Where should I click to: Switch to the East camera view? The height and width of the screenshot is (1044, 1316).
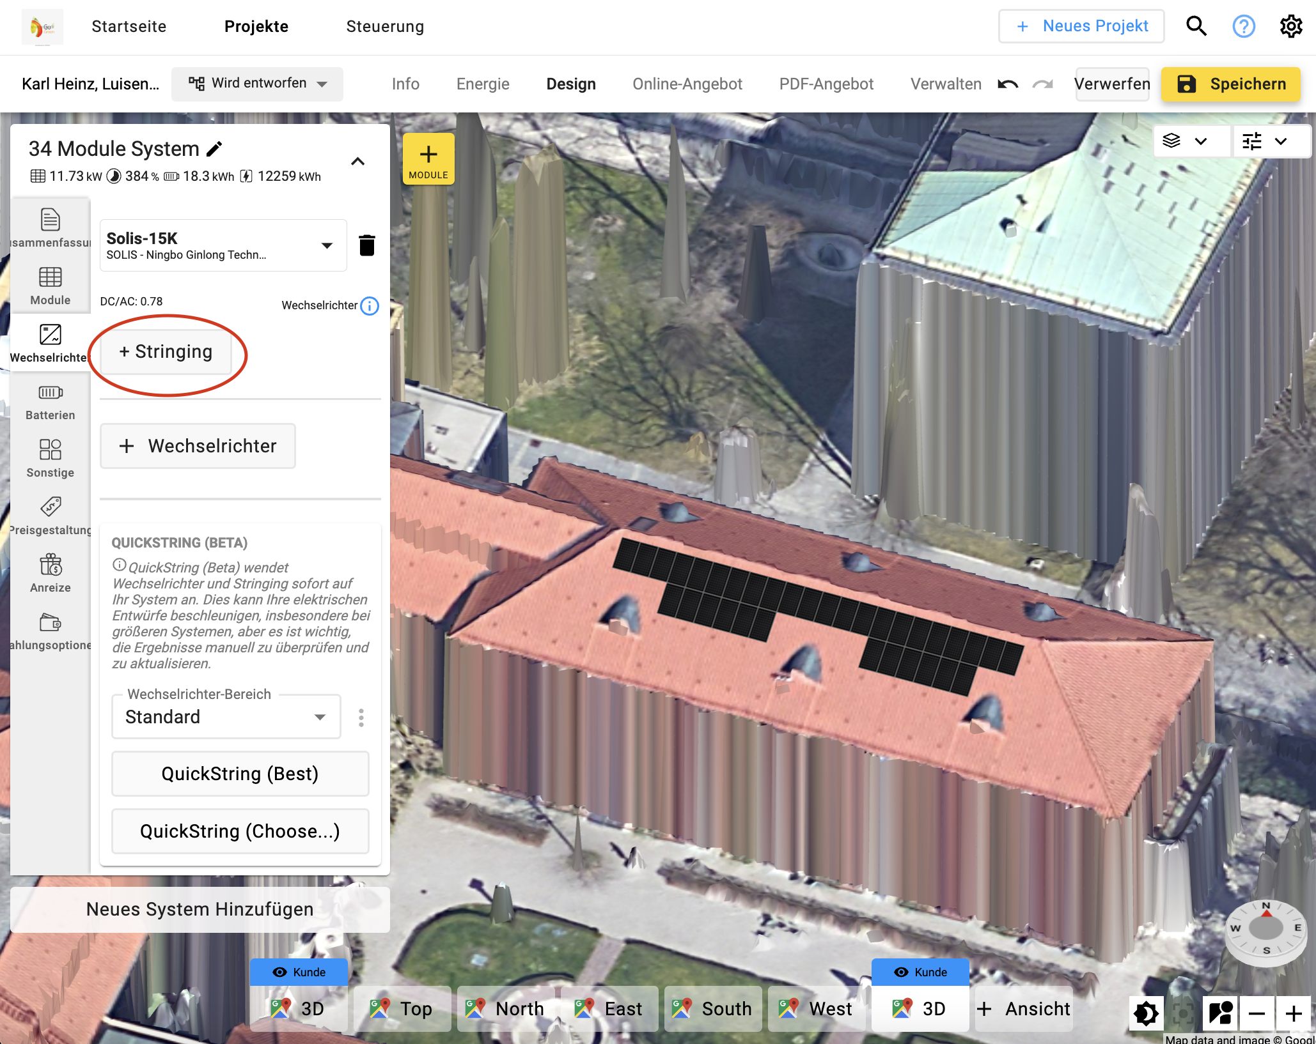tap(609, 1009)
